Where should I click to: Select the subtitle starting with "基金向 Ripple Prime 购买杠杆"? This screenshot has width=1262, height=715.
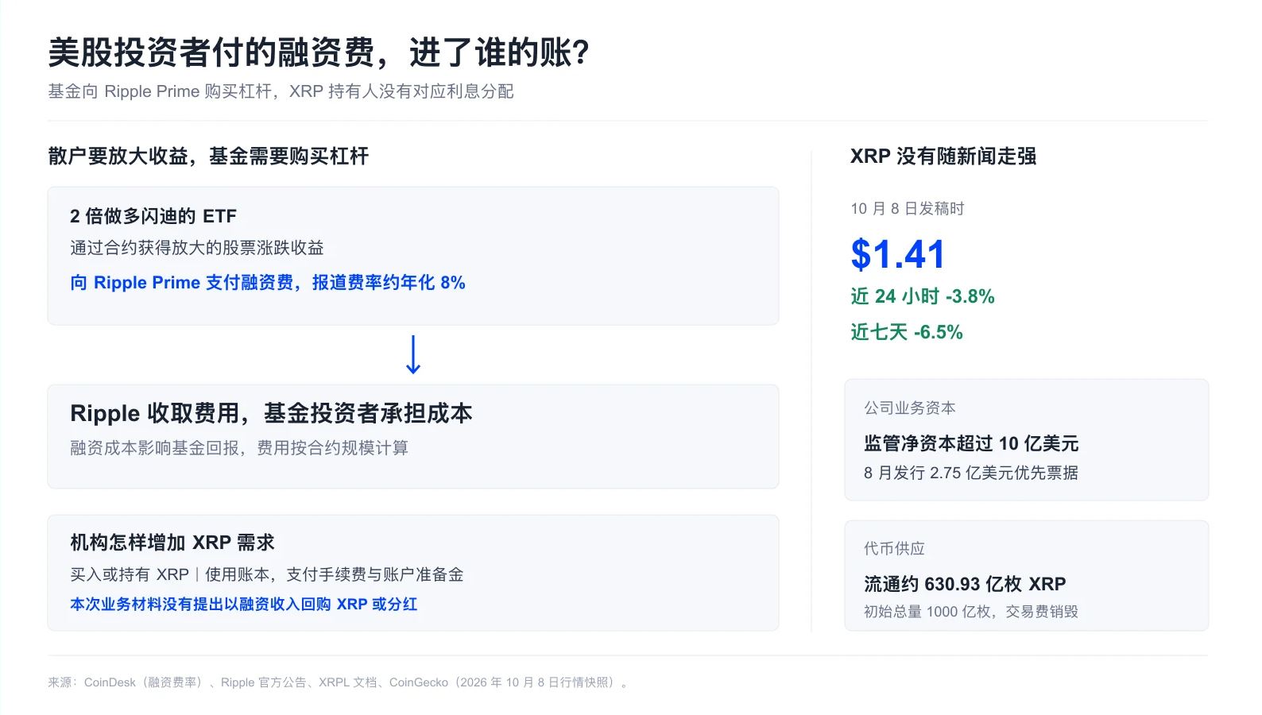coord(281,91)
